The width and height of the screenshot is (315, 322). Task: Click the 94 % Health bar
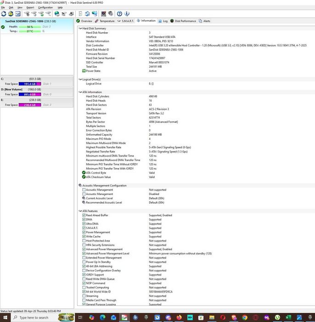(x=30, y=27)
